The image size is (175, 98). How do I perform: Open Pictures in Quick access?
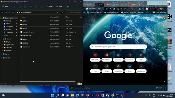8,30
